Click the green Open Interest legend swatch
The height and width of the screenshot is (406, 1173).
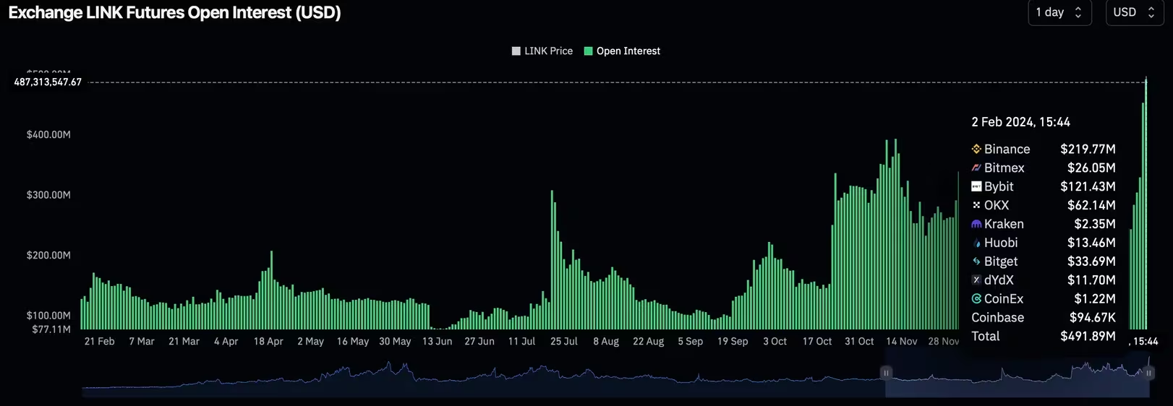click(x=589, y=51)
